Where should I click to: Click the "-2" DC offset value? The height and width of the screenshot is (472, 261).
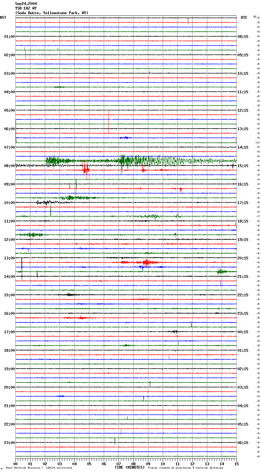tap(258, 258)
